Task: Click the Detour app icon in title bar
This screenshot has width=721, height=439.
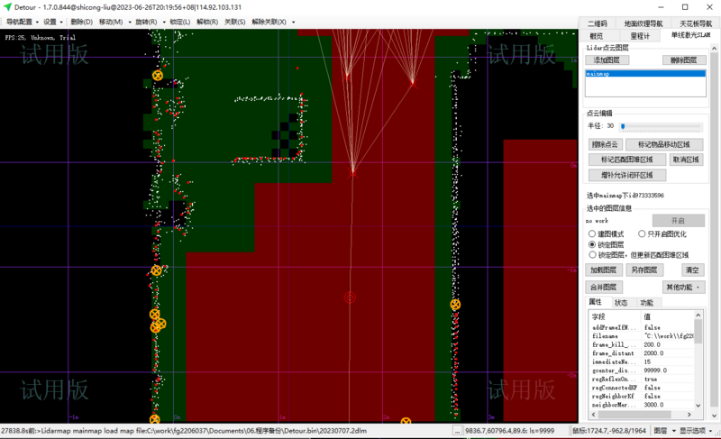Action: (x=7, y=7)
